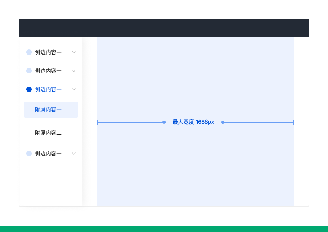Select the blue highlighted 侧边内容一 menu item
The height and width of the screenshot is (232, 328).
[x=48, y=89]
